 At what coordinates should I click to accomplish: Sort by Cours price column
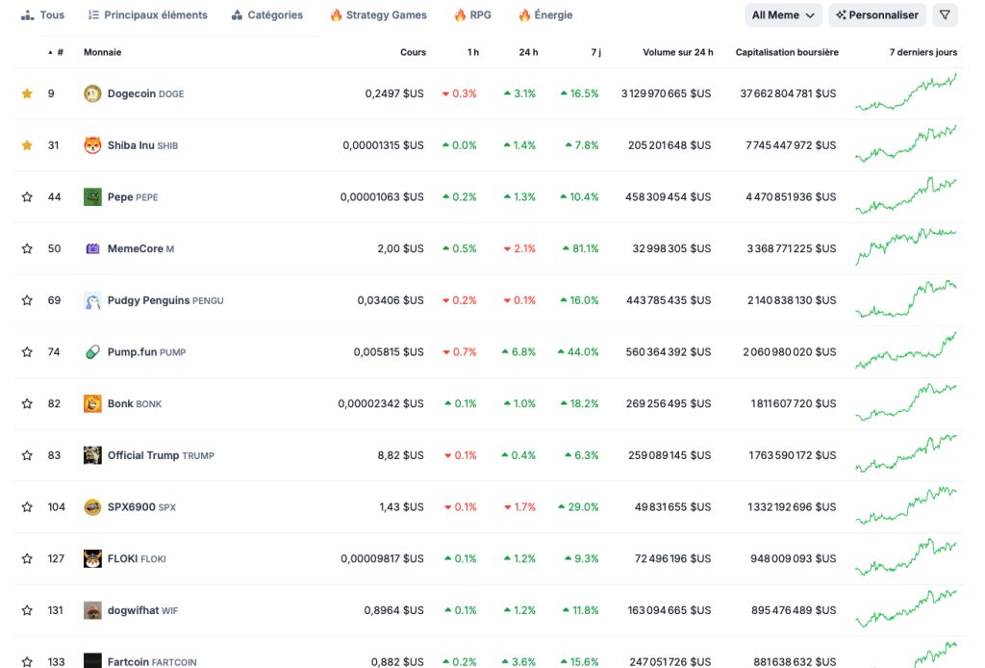(x=413, y=52)
